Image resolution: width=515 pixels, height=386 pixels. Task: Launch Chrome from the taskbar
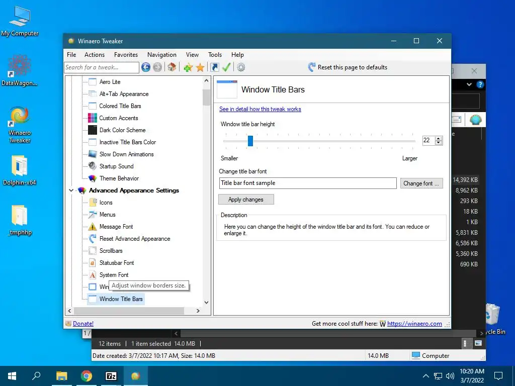point(87,376)
